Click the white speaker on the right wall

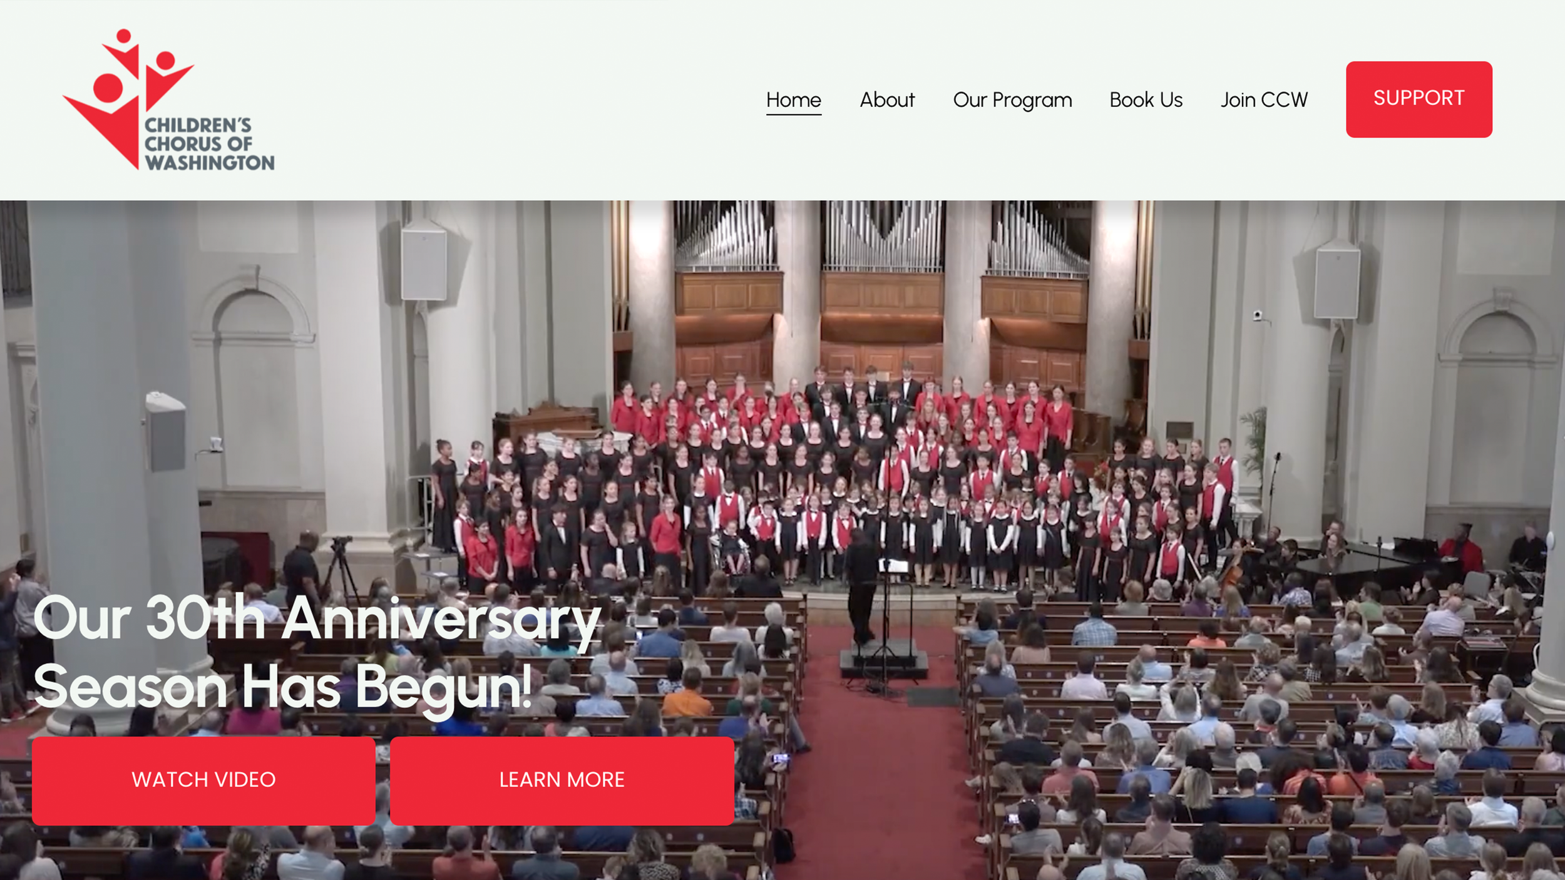pyautogui.click(x=1337, y=283)
